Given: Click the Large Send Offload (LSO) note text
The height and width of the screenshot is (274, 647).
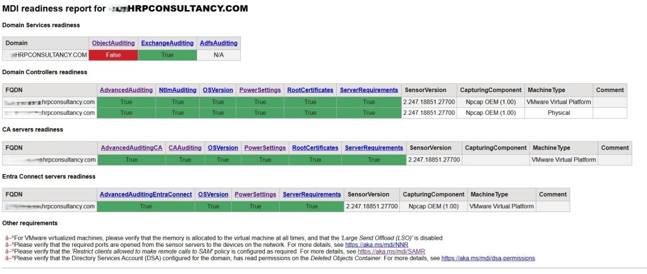Looking at the screenshot, I should click(x=377, y=238).
